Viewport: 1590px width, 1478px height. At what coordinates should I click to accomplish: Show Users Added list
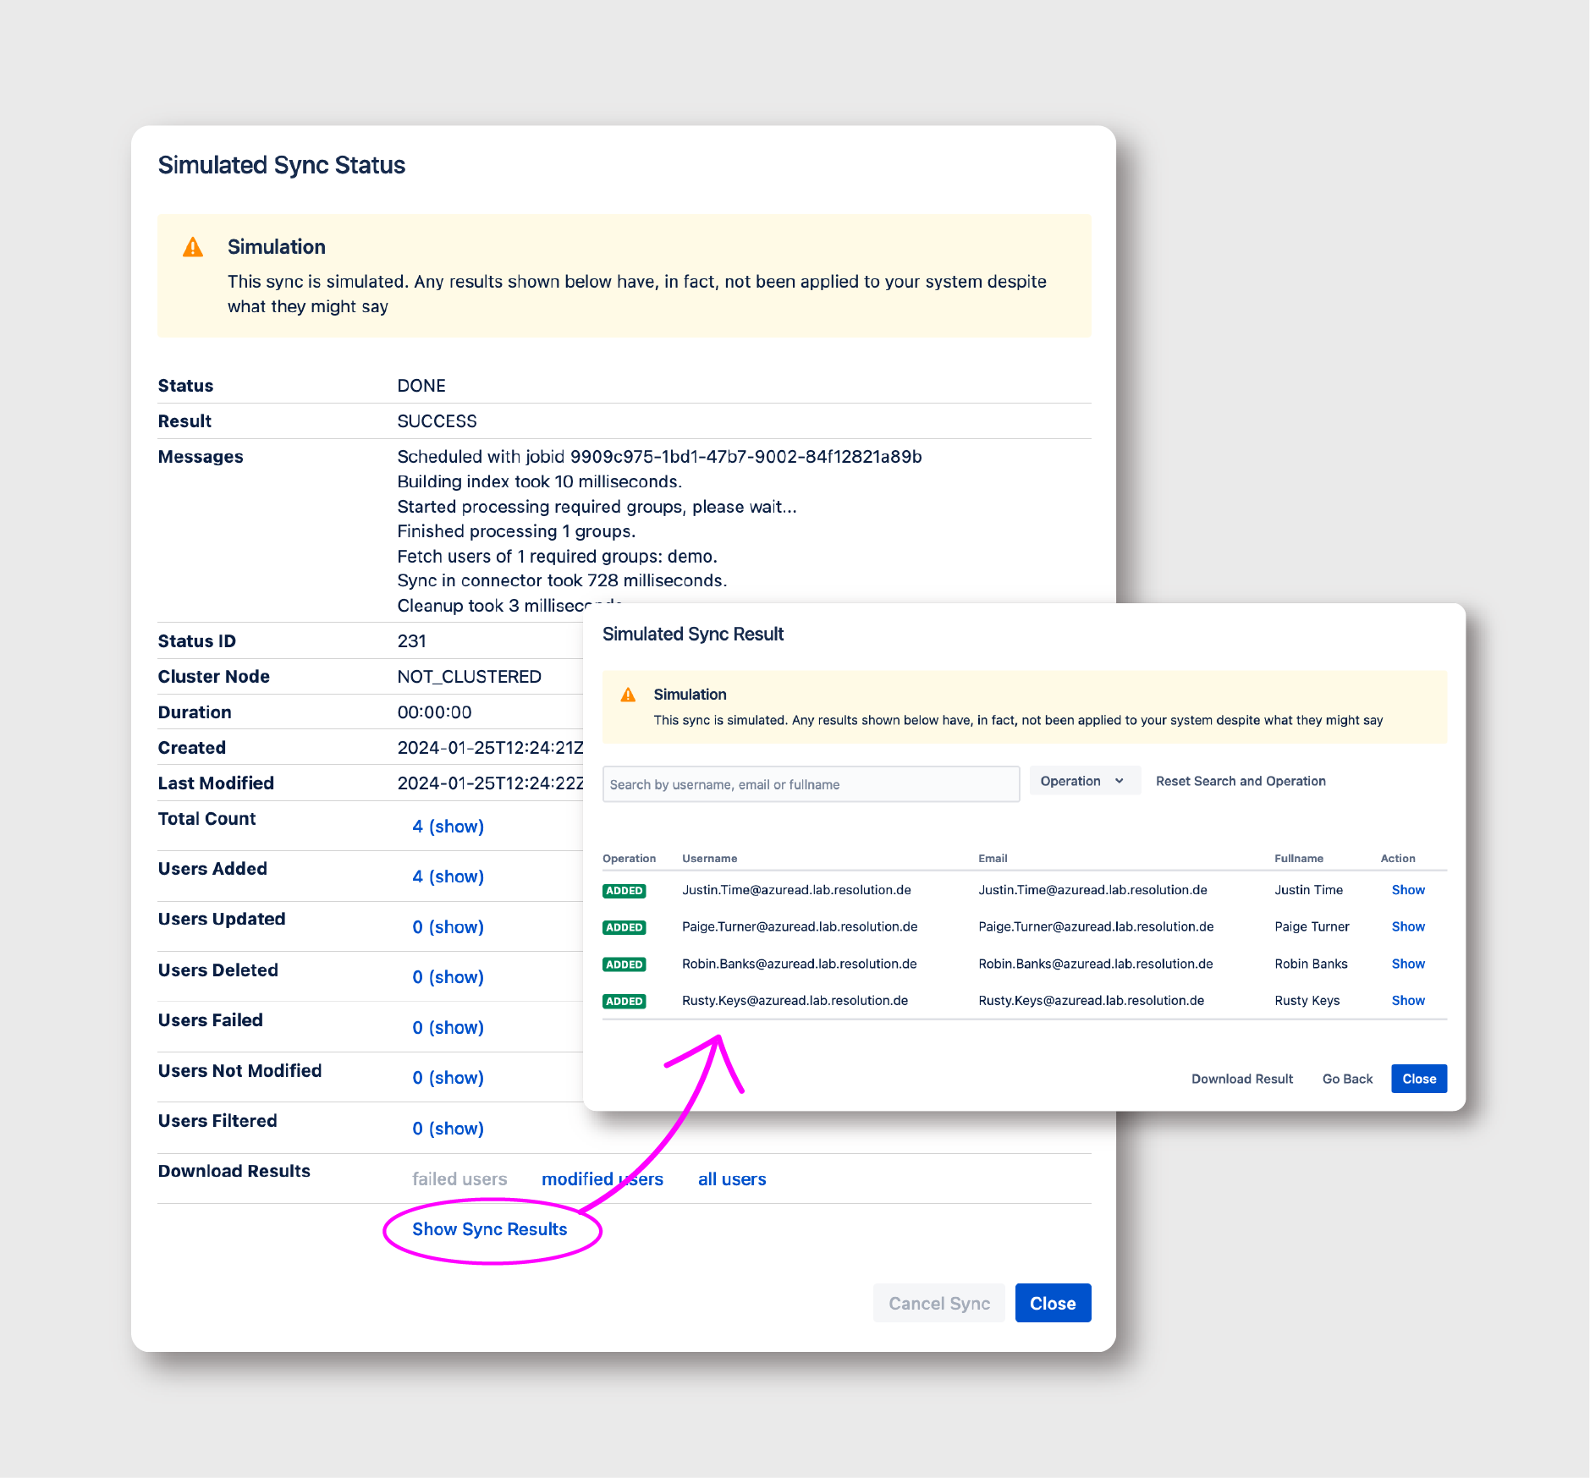pos(448,876)
